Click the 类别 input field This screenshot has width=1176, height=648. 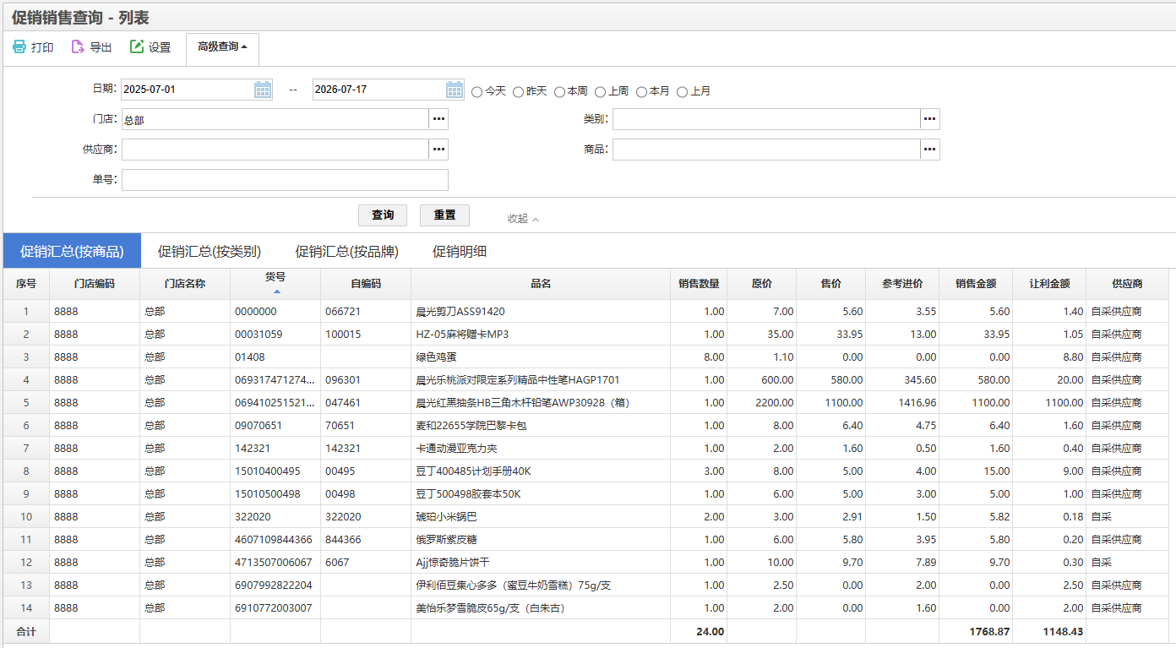tap(766, 119)
